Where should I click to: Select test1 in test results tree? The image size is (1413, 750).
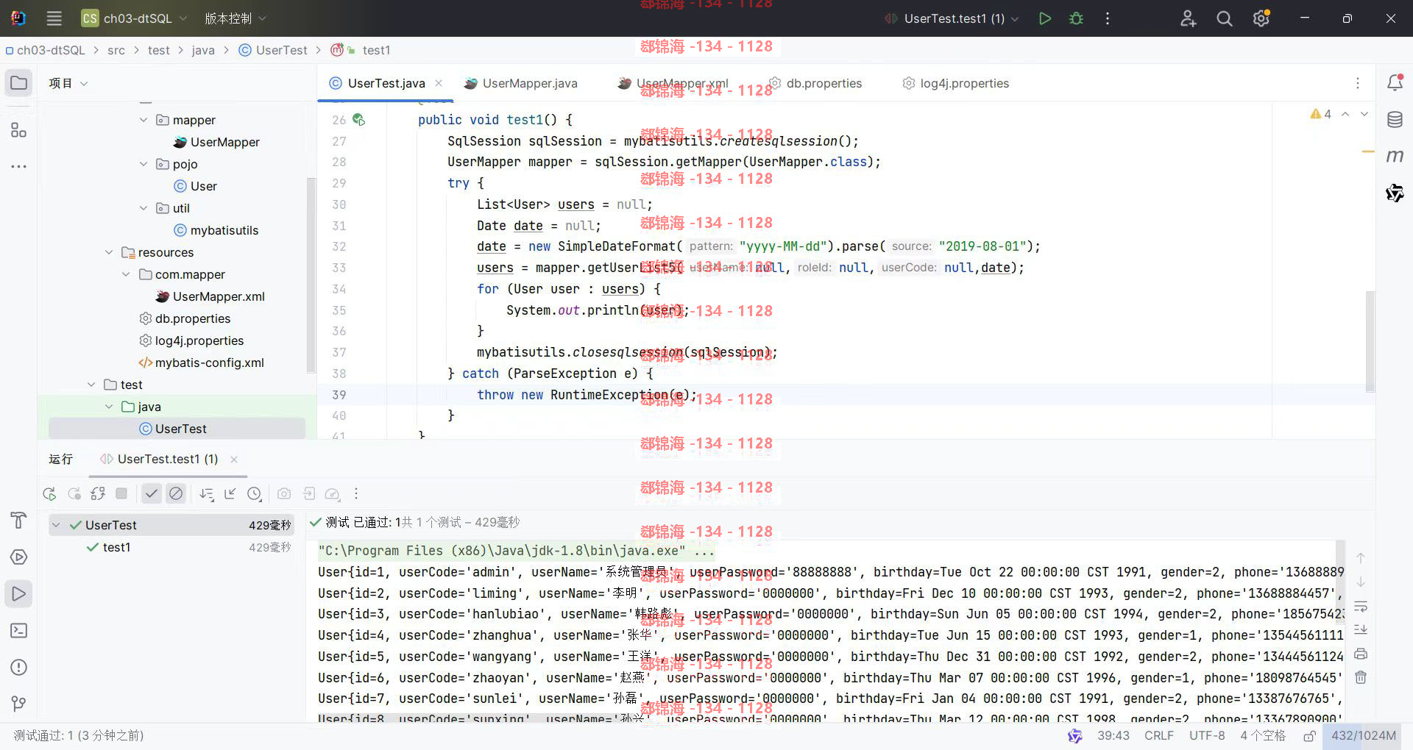[116, 547]
